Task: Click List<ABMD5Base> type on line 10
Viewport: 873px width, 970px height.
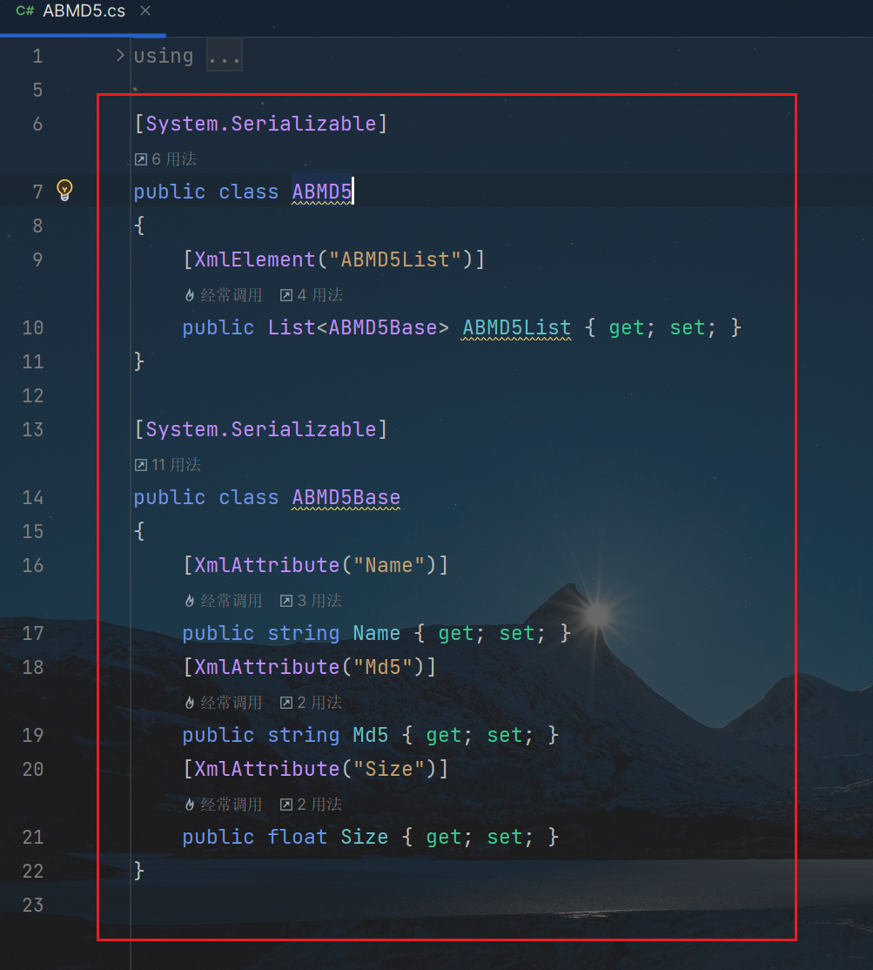Action: (359, 328)
